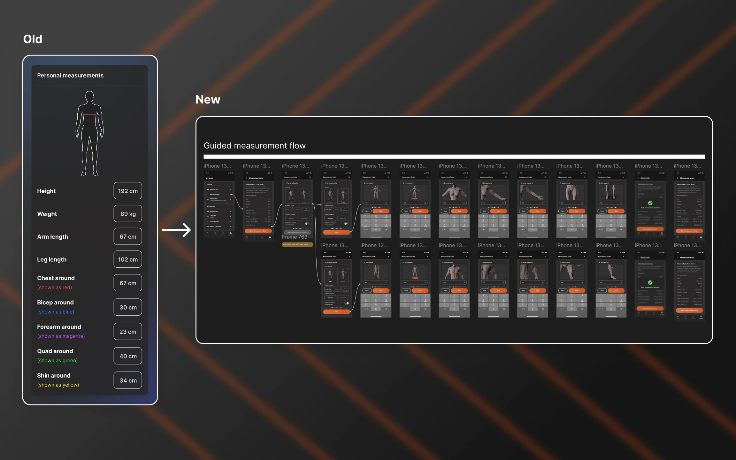Click the bell icon next to Notifications
The width and height of the screenshot is (736, 460).
(208, 211)
